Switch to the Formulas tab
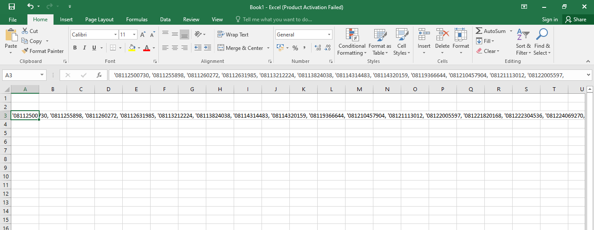594x230 pixels. 137,20
